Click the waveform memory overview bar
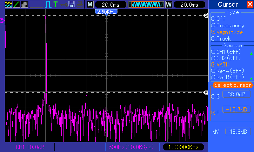254x152 pixels. pyautogui.click(x=146, y=4)
